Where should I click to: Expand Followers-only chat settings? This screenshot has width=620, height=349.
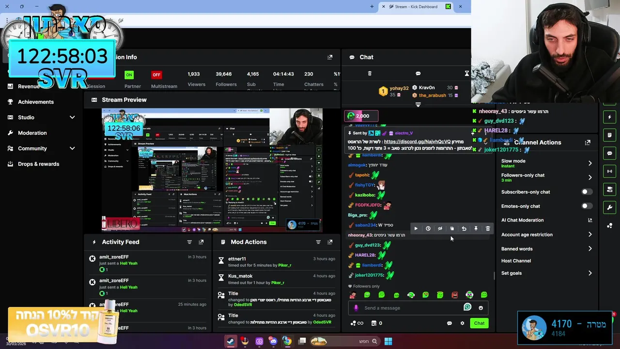590,177
